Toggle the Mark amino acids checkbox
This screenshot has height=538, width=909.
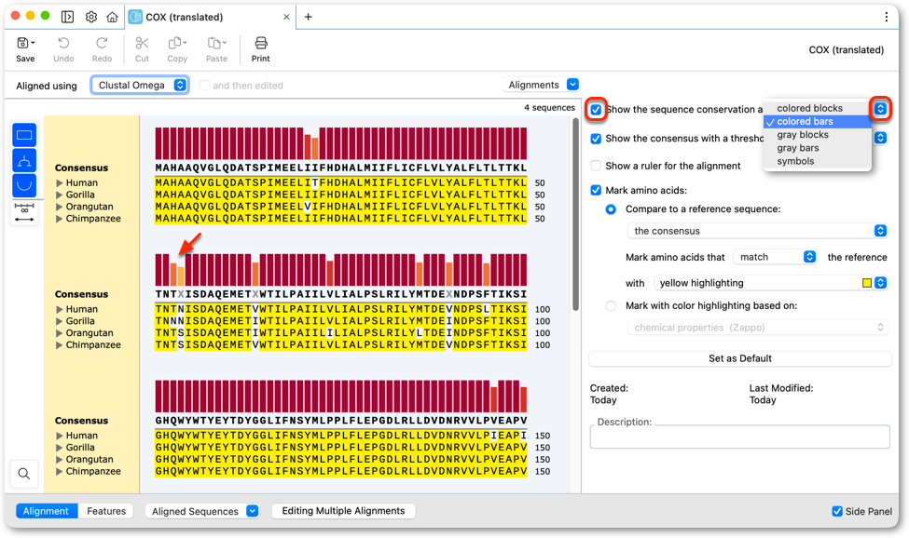point(596,190)
